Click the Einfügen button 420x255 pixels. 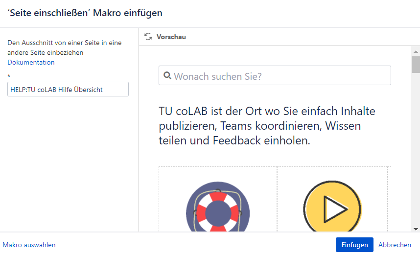(354, 245)
